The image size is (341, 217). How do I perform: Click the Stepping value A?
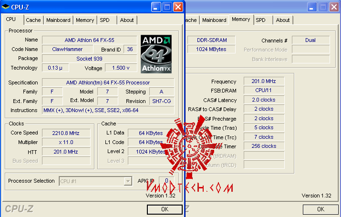(x=162, y=92)
